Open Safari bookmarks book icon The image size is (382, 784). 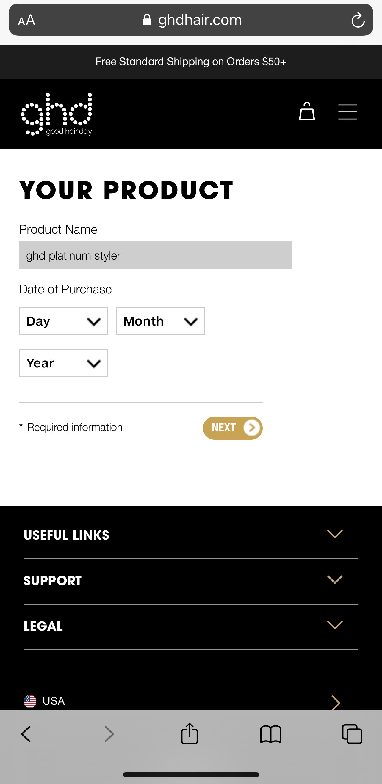[270, 734]
